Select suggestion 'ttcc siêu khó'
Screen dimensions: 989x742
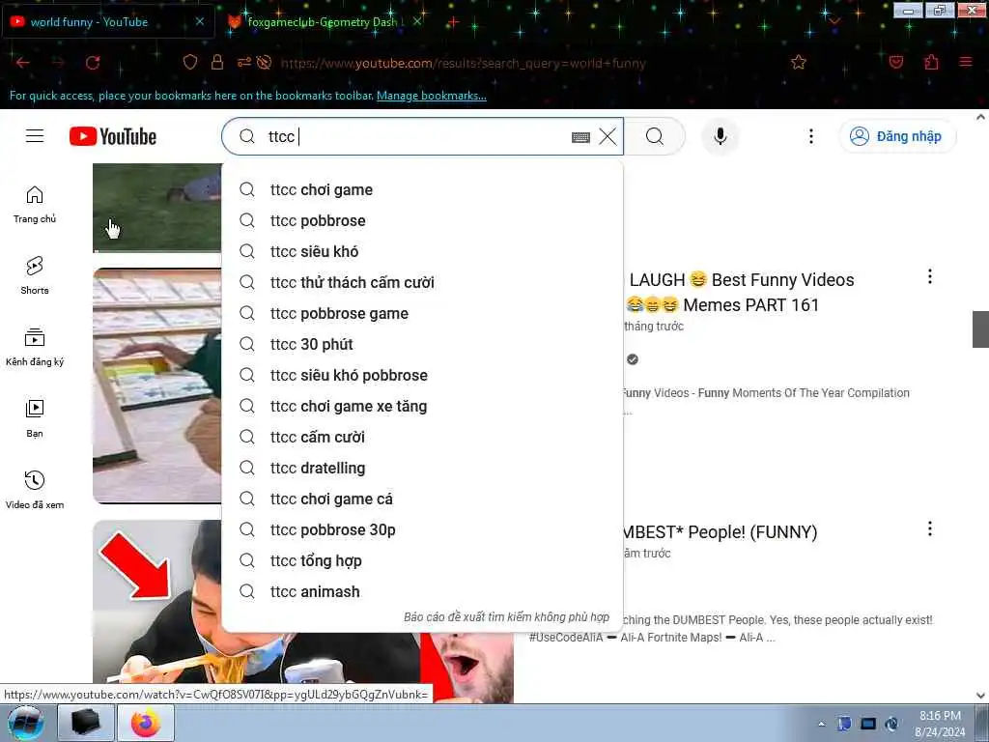[422, 252]
